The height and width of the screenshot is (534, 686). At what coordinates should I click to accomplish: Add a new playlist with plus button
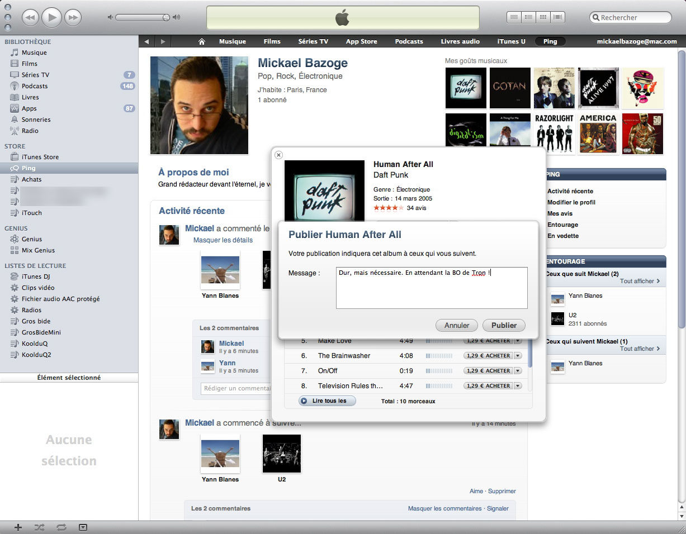(18, 527)
